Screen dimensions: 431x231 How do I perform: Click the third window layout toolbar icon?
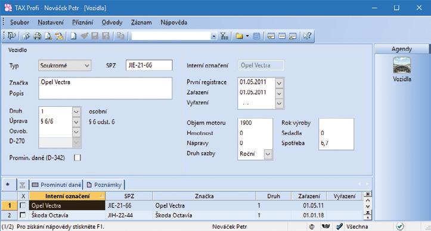click(x=292, y=36)
